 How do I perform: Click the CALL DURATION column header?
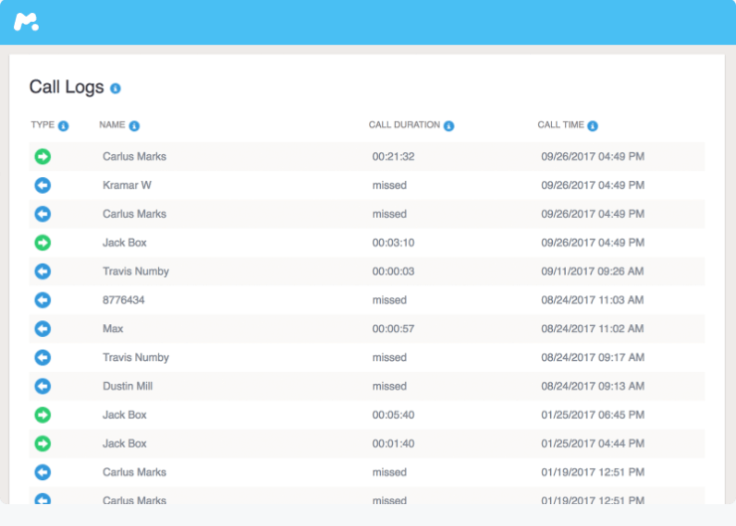click(x=404, y=125)
